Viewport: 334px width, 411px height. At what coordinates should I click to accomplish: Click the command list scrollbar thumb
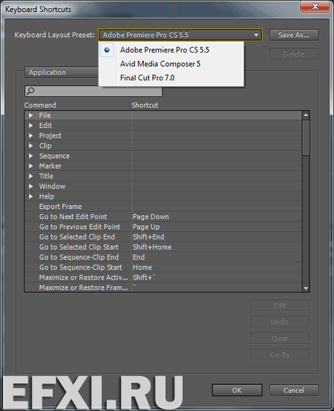tap(306, 138)
